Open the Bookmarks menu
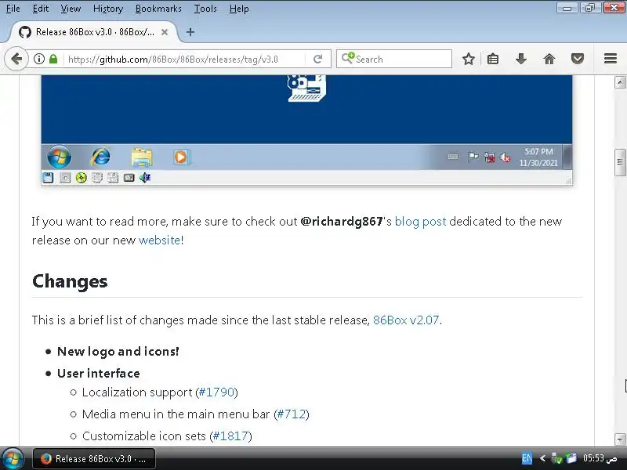 158,9
